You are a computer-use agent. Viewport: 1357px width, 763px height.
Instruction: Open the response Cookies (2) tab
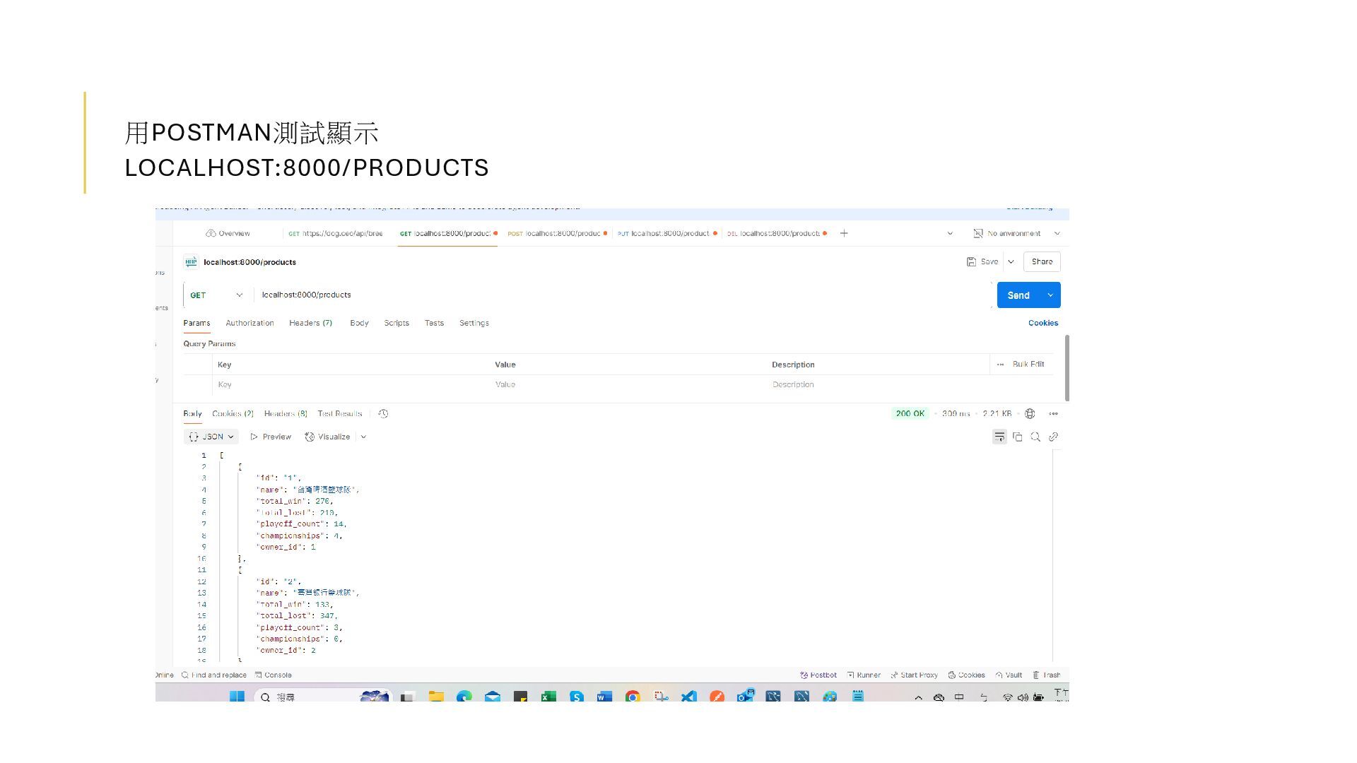[x=233, y=414]
